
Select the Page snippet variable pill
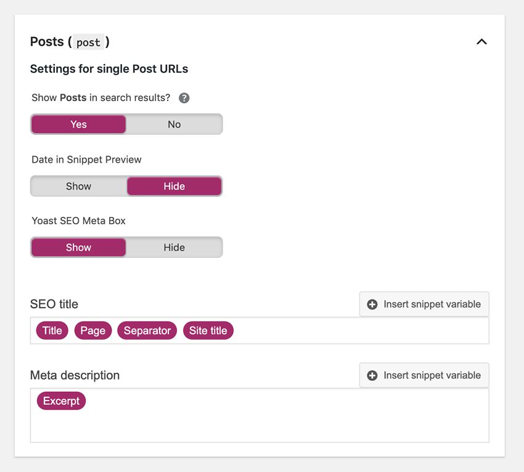pos(92,330)
